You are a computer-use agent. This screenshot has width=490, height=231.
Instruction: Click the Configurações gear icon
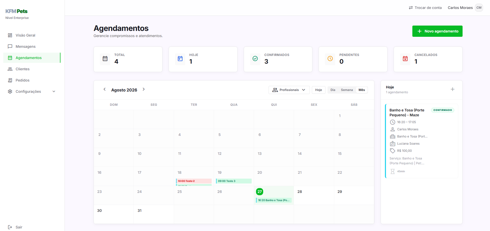tap(10, 91)
